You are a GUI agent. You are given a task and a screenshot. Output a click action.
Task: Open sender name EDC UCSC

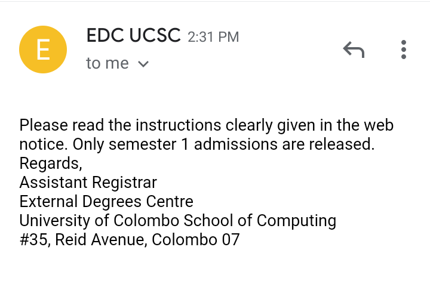pyautogui.click(x=134, y=35)
